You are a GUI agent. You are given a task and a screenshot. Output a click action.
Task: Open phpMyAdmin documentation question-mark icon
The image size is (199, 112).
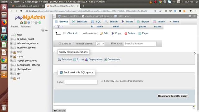point(29,22)
